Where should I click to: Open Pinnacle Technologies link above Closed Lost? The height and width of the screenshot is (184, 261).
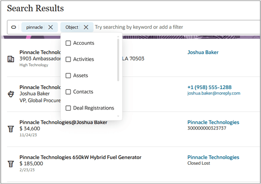point(213,157)
